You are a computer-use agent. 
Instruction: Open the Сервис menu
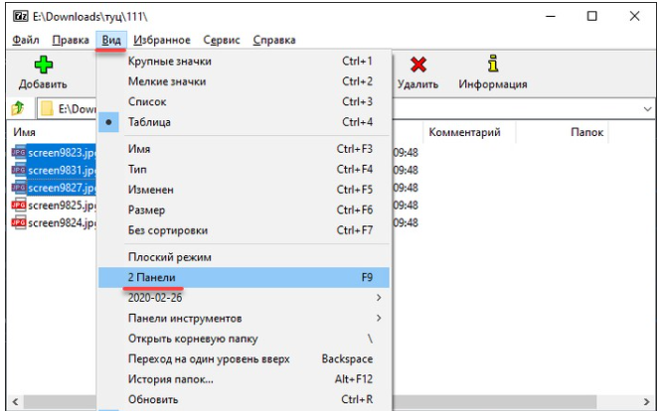[x=221, y=41]
